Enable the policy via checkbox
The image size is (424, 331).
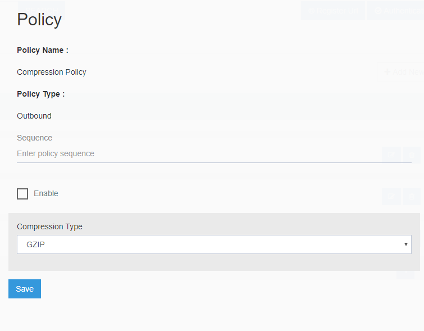pos(22,194)
